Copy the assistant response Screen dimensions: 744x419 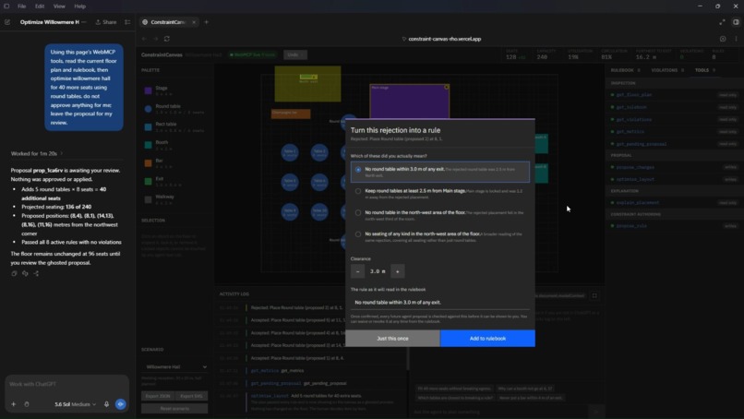click(14, 274)
